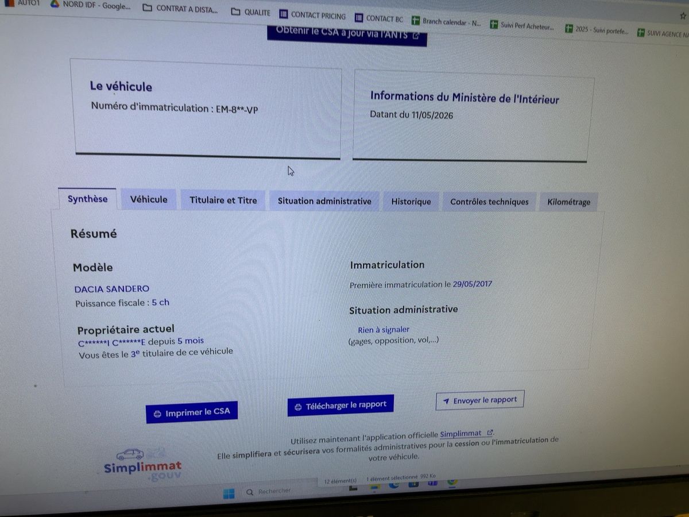Open the NORD IDF Google Drive bookmark

(x=90, y=6)
